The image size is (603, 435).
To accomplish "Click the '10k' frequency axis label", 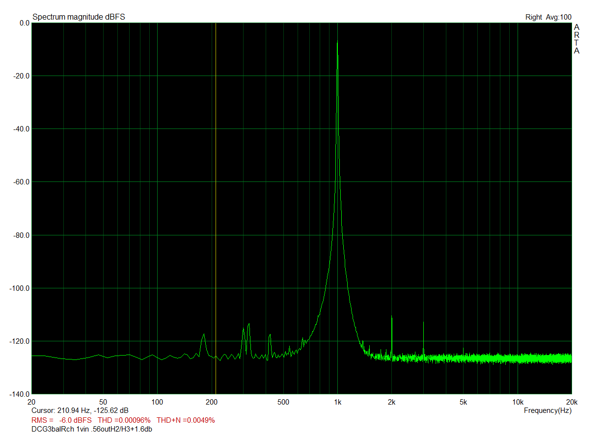I will [518, 402].
